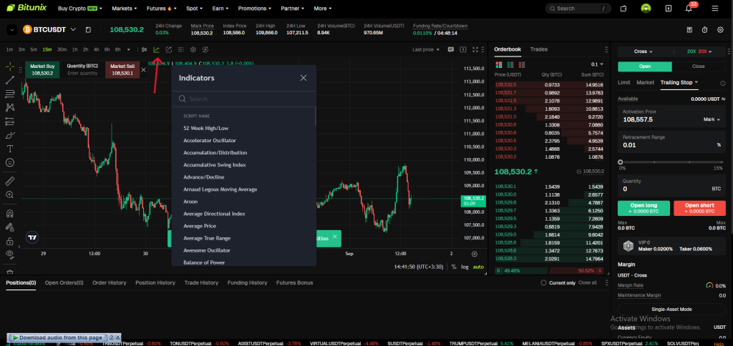Select the text annotation tool
The height and width of the screenshot is (346, 733).
(10, 149)
